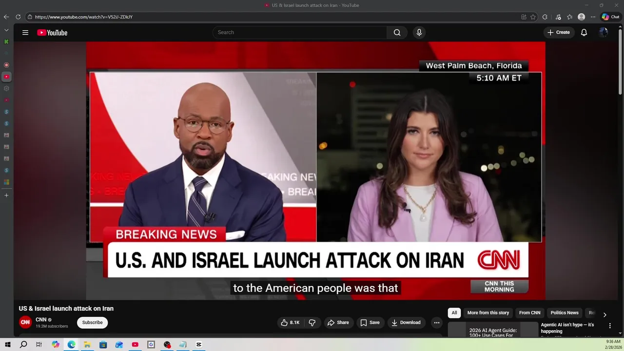Launch Copilot from the taskbar
This screenshot has width=624, height=351.
pos(56,345)
